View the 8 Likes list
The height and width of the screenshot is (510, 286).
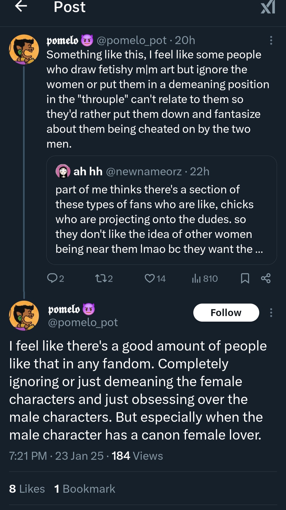pyautogui.click(x=27, y=489)
